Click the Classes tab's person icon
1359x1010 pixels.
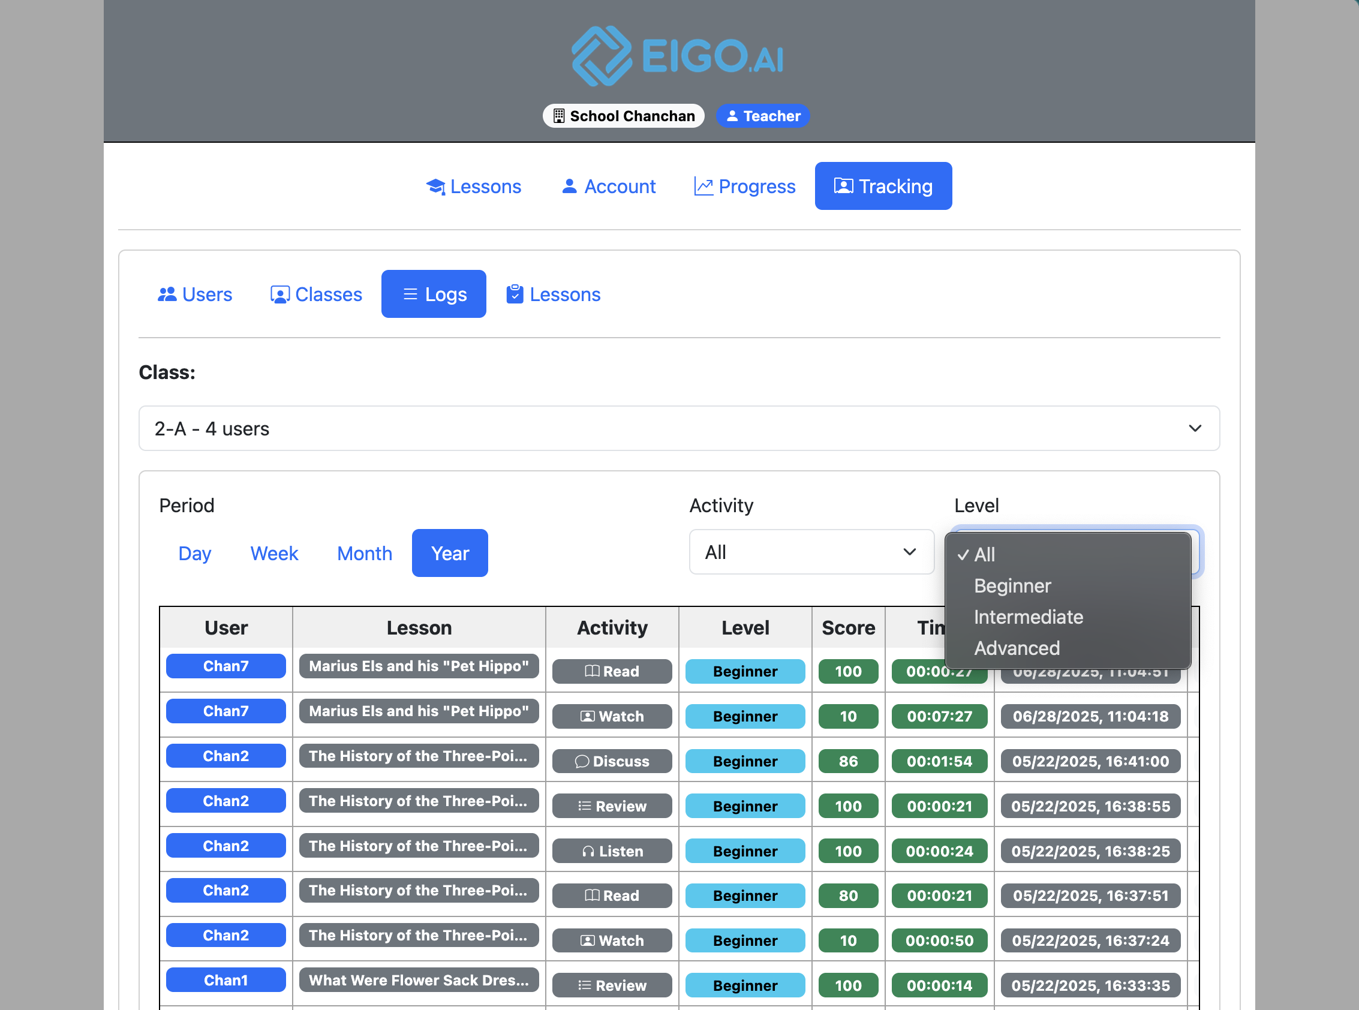pos(280,294)
